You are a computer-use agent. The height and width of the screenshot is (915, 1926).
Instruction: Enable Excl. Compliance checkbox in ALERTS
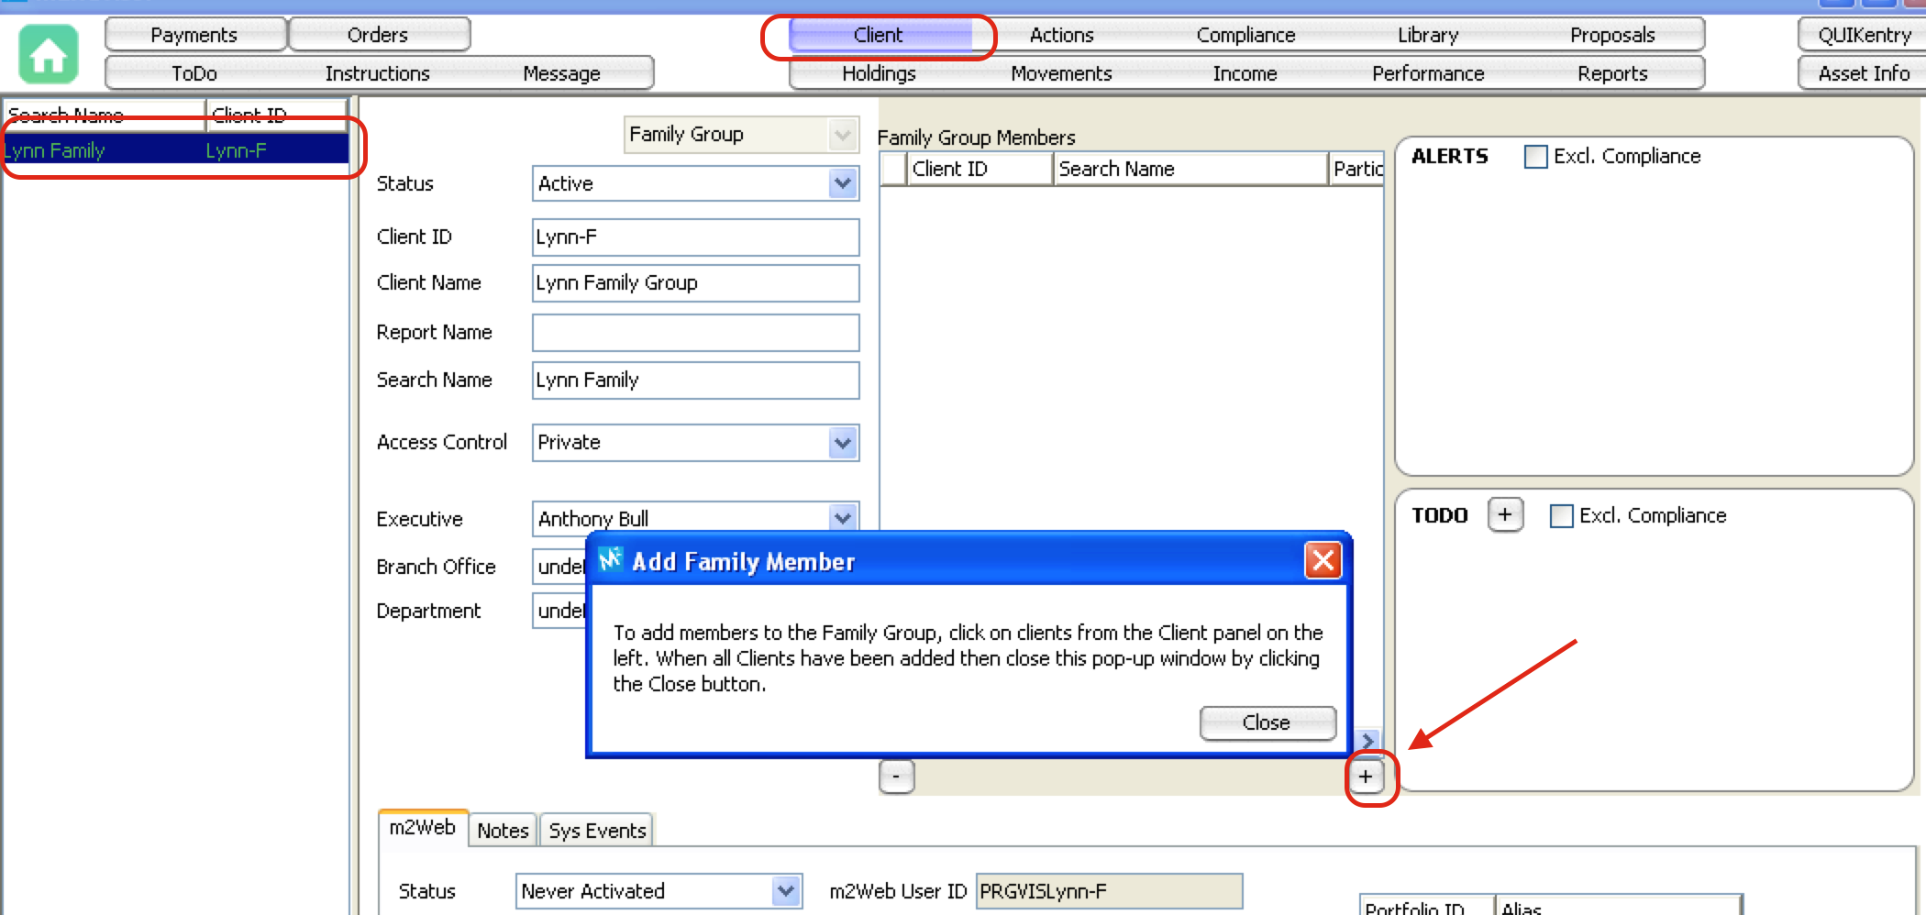pyautogui.click(x=1535, y=157)
